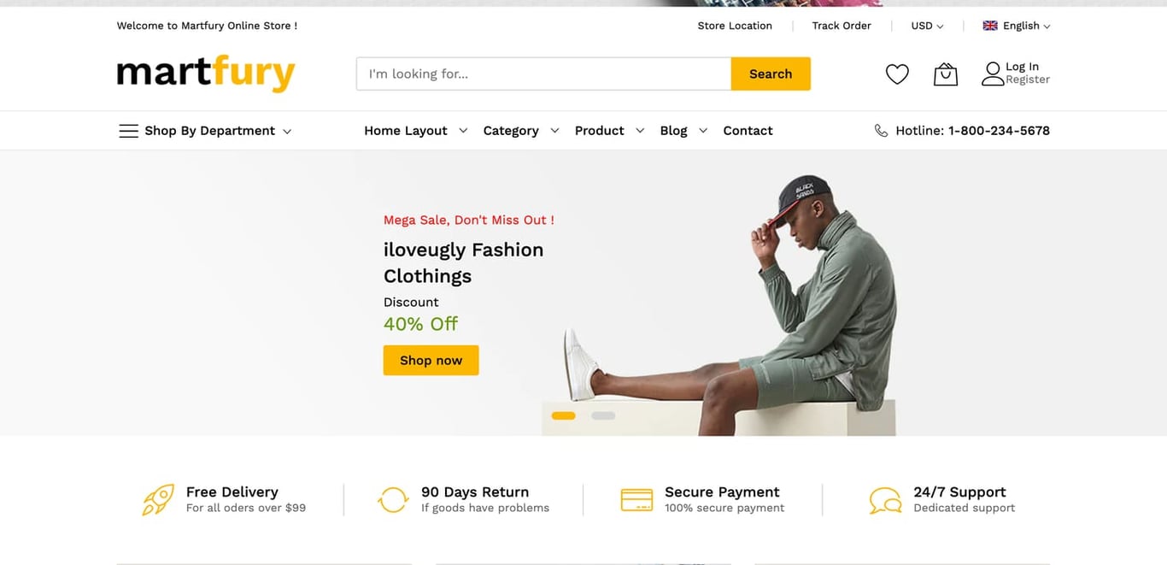The width and height of the screenshot is (1167, 565).
Task: Select the second carousel slide dot
Action: click(x=603, y=415)
